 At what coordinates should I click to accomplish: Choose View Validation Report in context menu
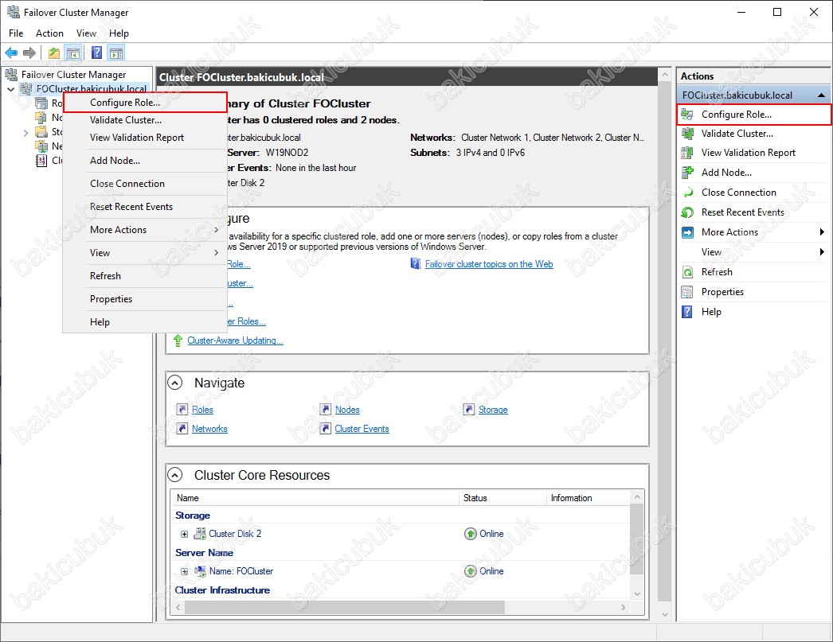click(145, 138)
